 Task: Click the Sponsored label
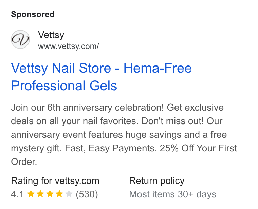pos(33,14)
